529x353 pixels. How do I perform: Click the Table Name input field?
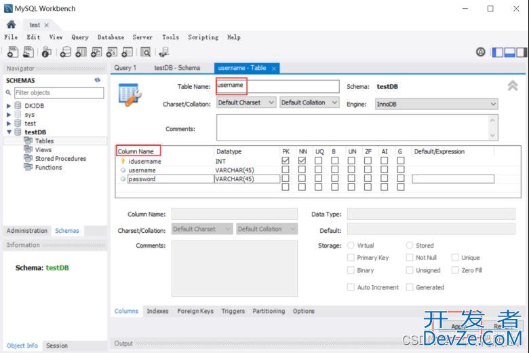pyautogui.click(x=277, y=86)
